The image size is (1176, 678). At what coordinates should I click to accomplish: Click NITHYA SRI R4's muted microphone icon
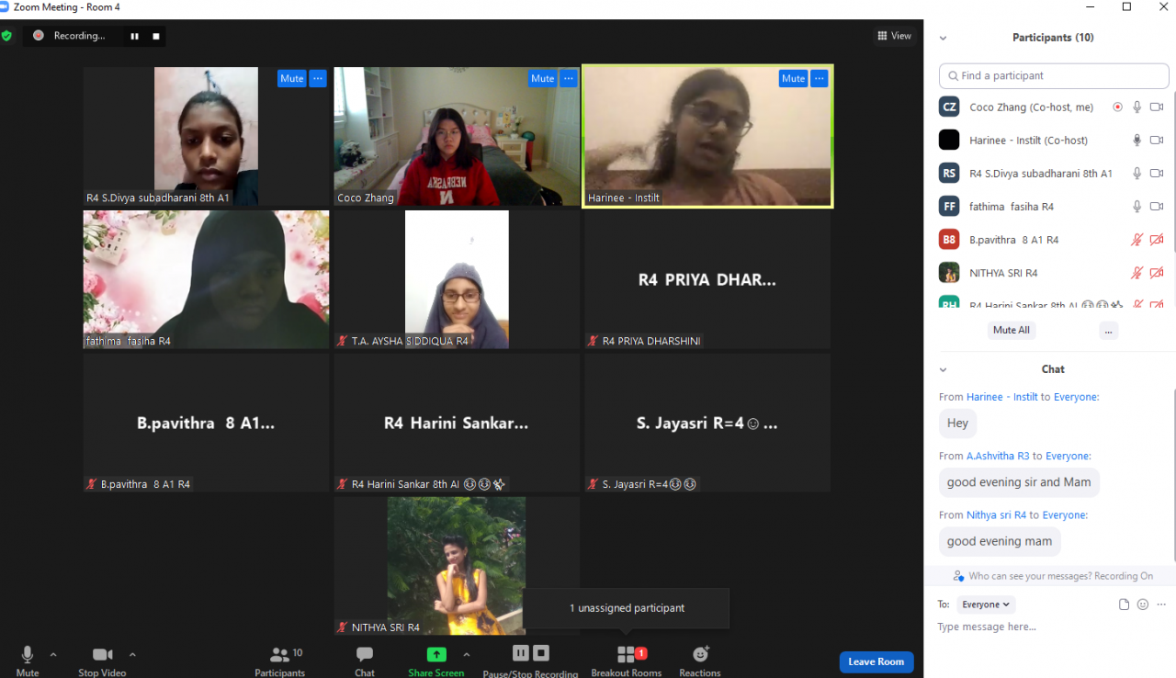[x=1136, y=273]
